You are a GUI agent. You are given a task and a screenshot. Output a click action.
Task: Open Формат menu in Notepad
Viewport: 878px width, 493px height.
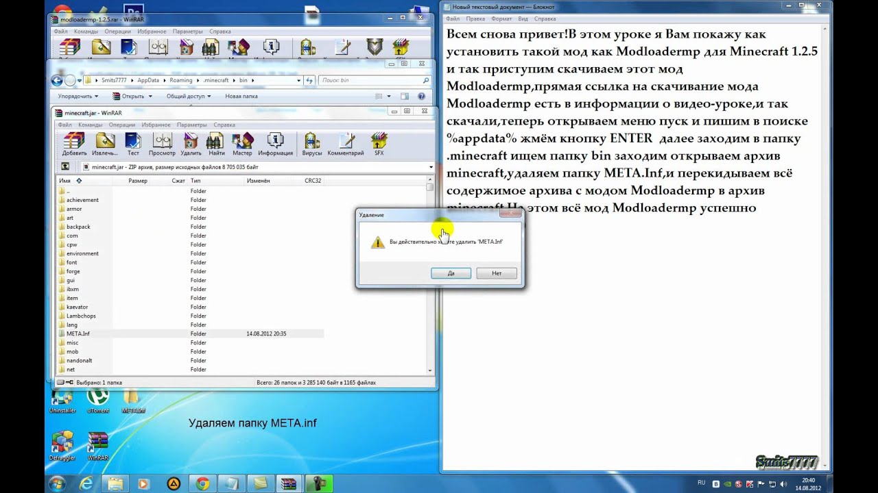coord(501,18)
